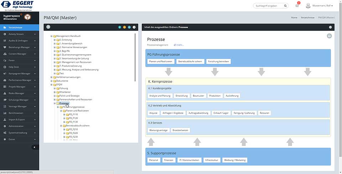Click the Home breadcrumb link
Image resolution: width=342 pixels, height=174 pixels.
coord(294,17)
